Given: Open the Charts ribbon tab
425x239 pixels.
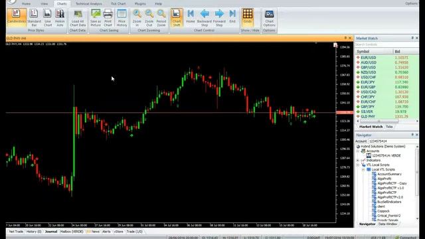Looking at the screenshot, I should (62, 4).
